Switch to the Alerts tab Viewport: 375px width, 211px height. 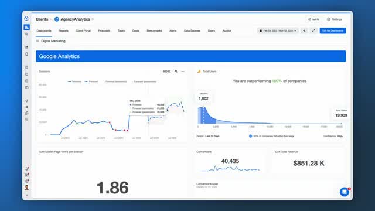tap(173, 31)
